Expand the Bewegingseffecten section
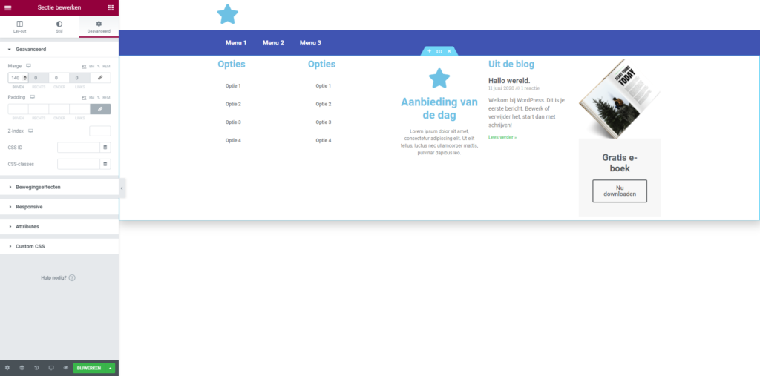 click(59, 187)
